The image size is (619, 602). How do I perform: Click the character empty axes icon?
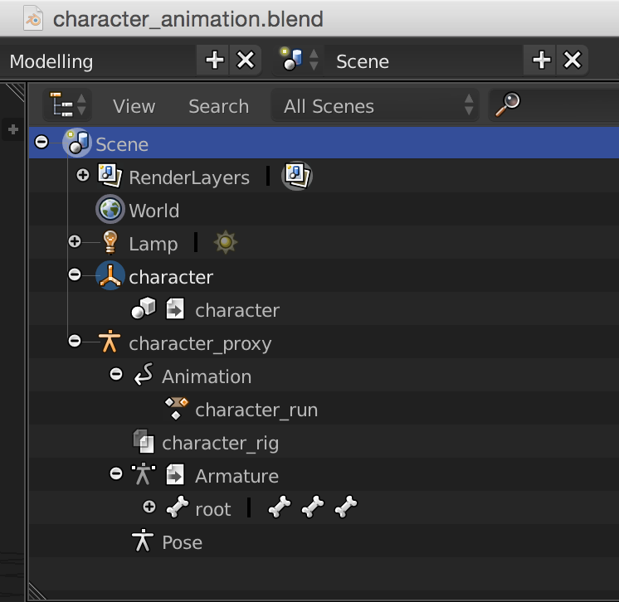(110, 276)
